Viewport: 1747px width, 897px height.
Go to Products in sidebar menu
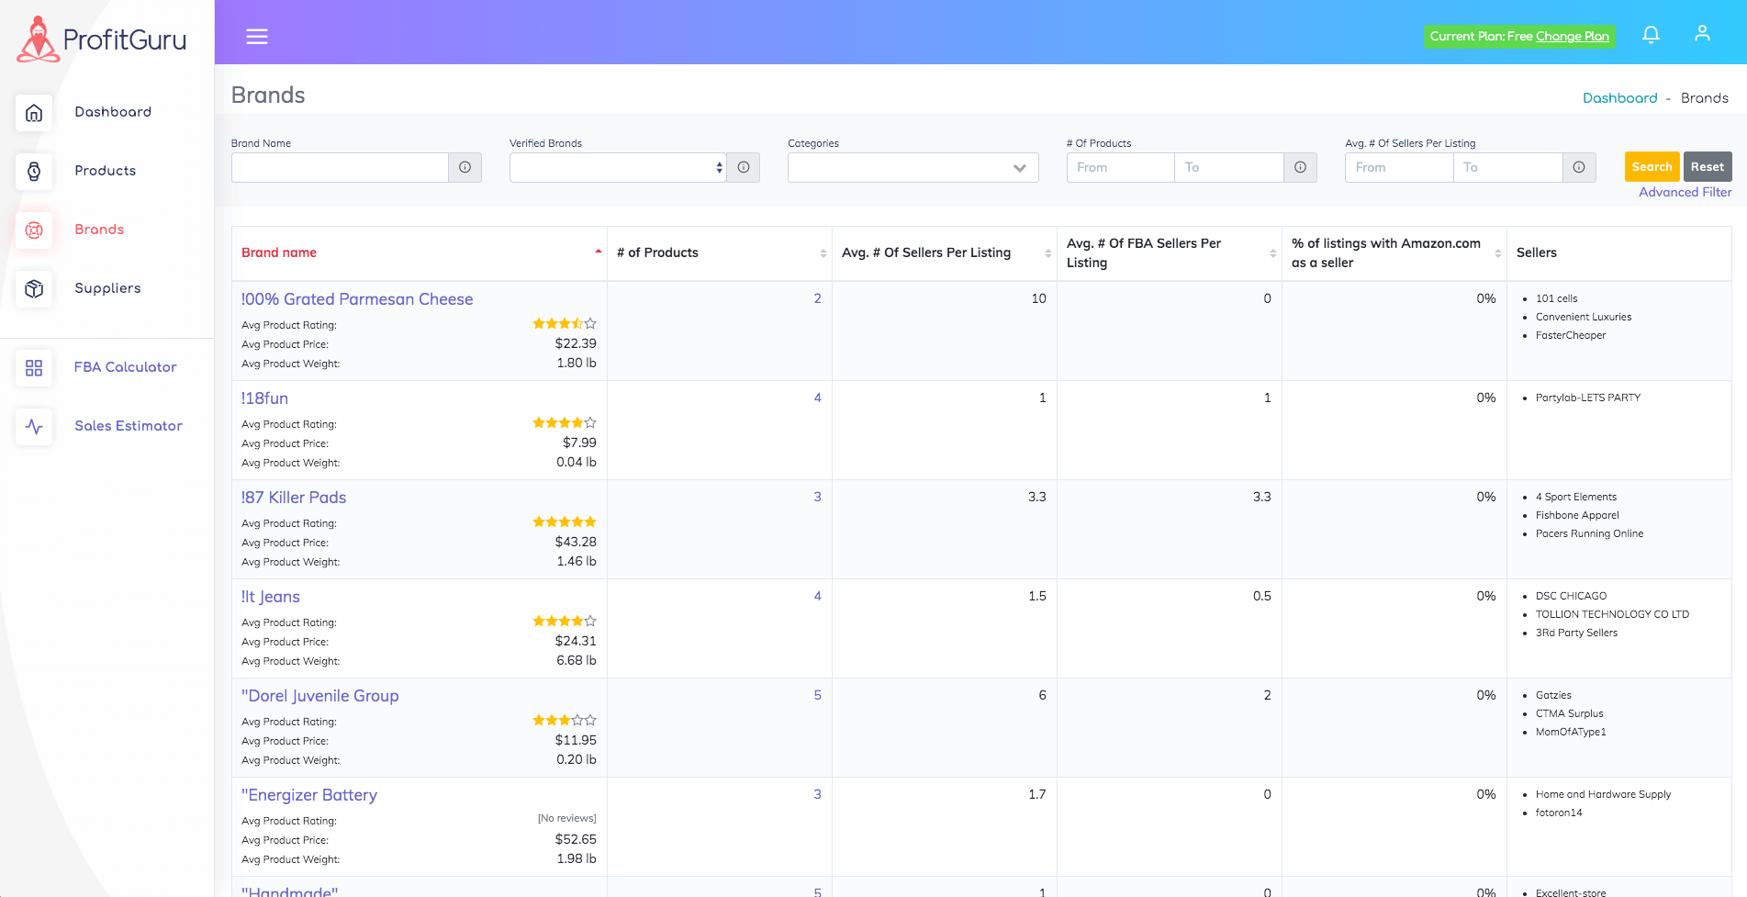(106, 171)
